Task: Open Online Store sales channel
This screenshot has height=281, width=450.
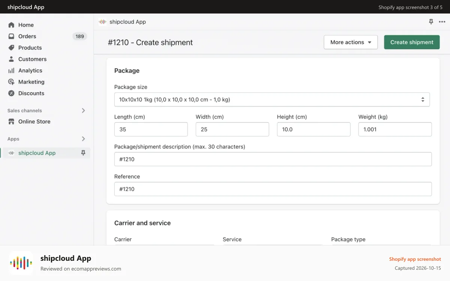Action: pos(34,121)
